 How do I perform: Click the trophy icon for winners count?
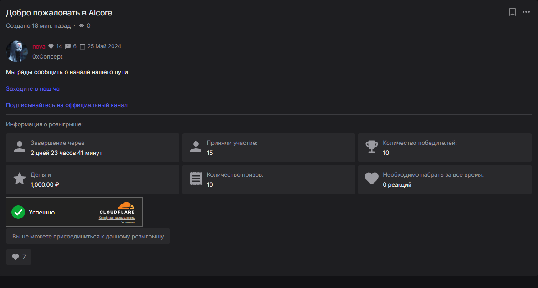coord(372,147)
